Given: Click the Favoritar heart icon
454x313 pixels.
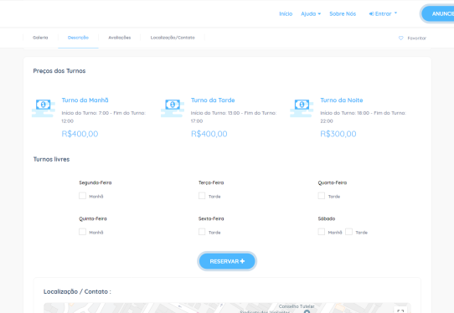Looking at the screenshot, I should pyautogui.click(x=400, y=38).
